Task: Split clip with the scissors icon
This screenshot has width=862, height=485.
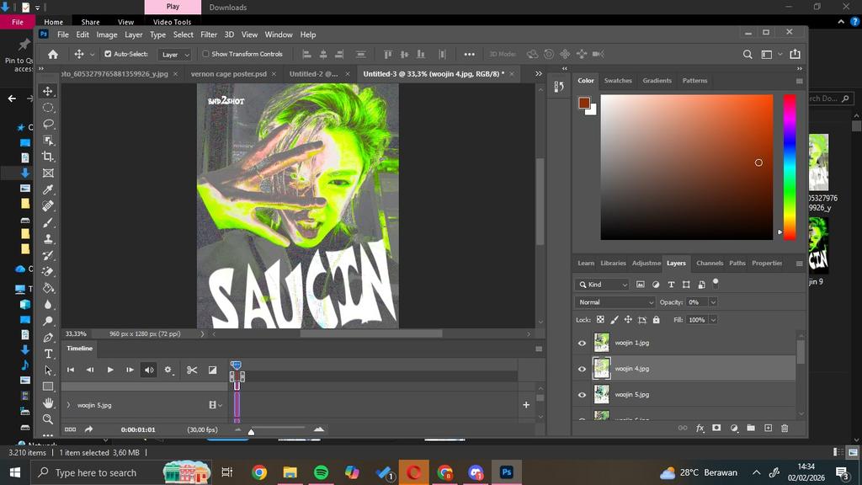Action: click(191, 370)
